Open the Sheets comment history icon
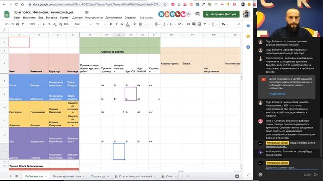This screenshot has height=181, width=323. click(x=197, y=14)
